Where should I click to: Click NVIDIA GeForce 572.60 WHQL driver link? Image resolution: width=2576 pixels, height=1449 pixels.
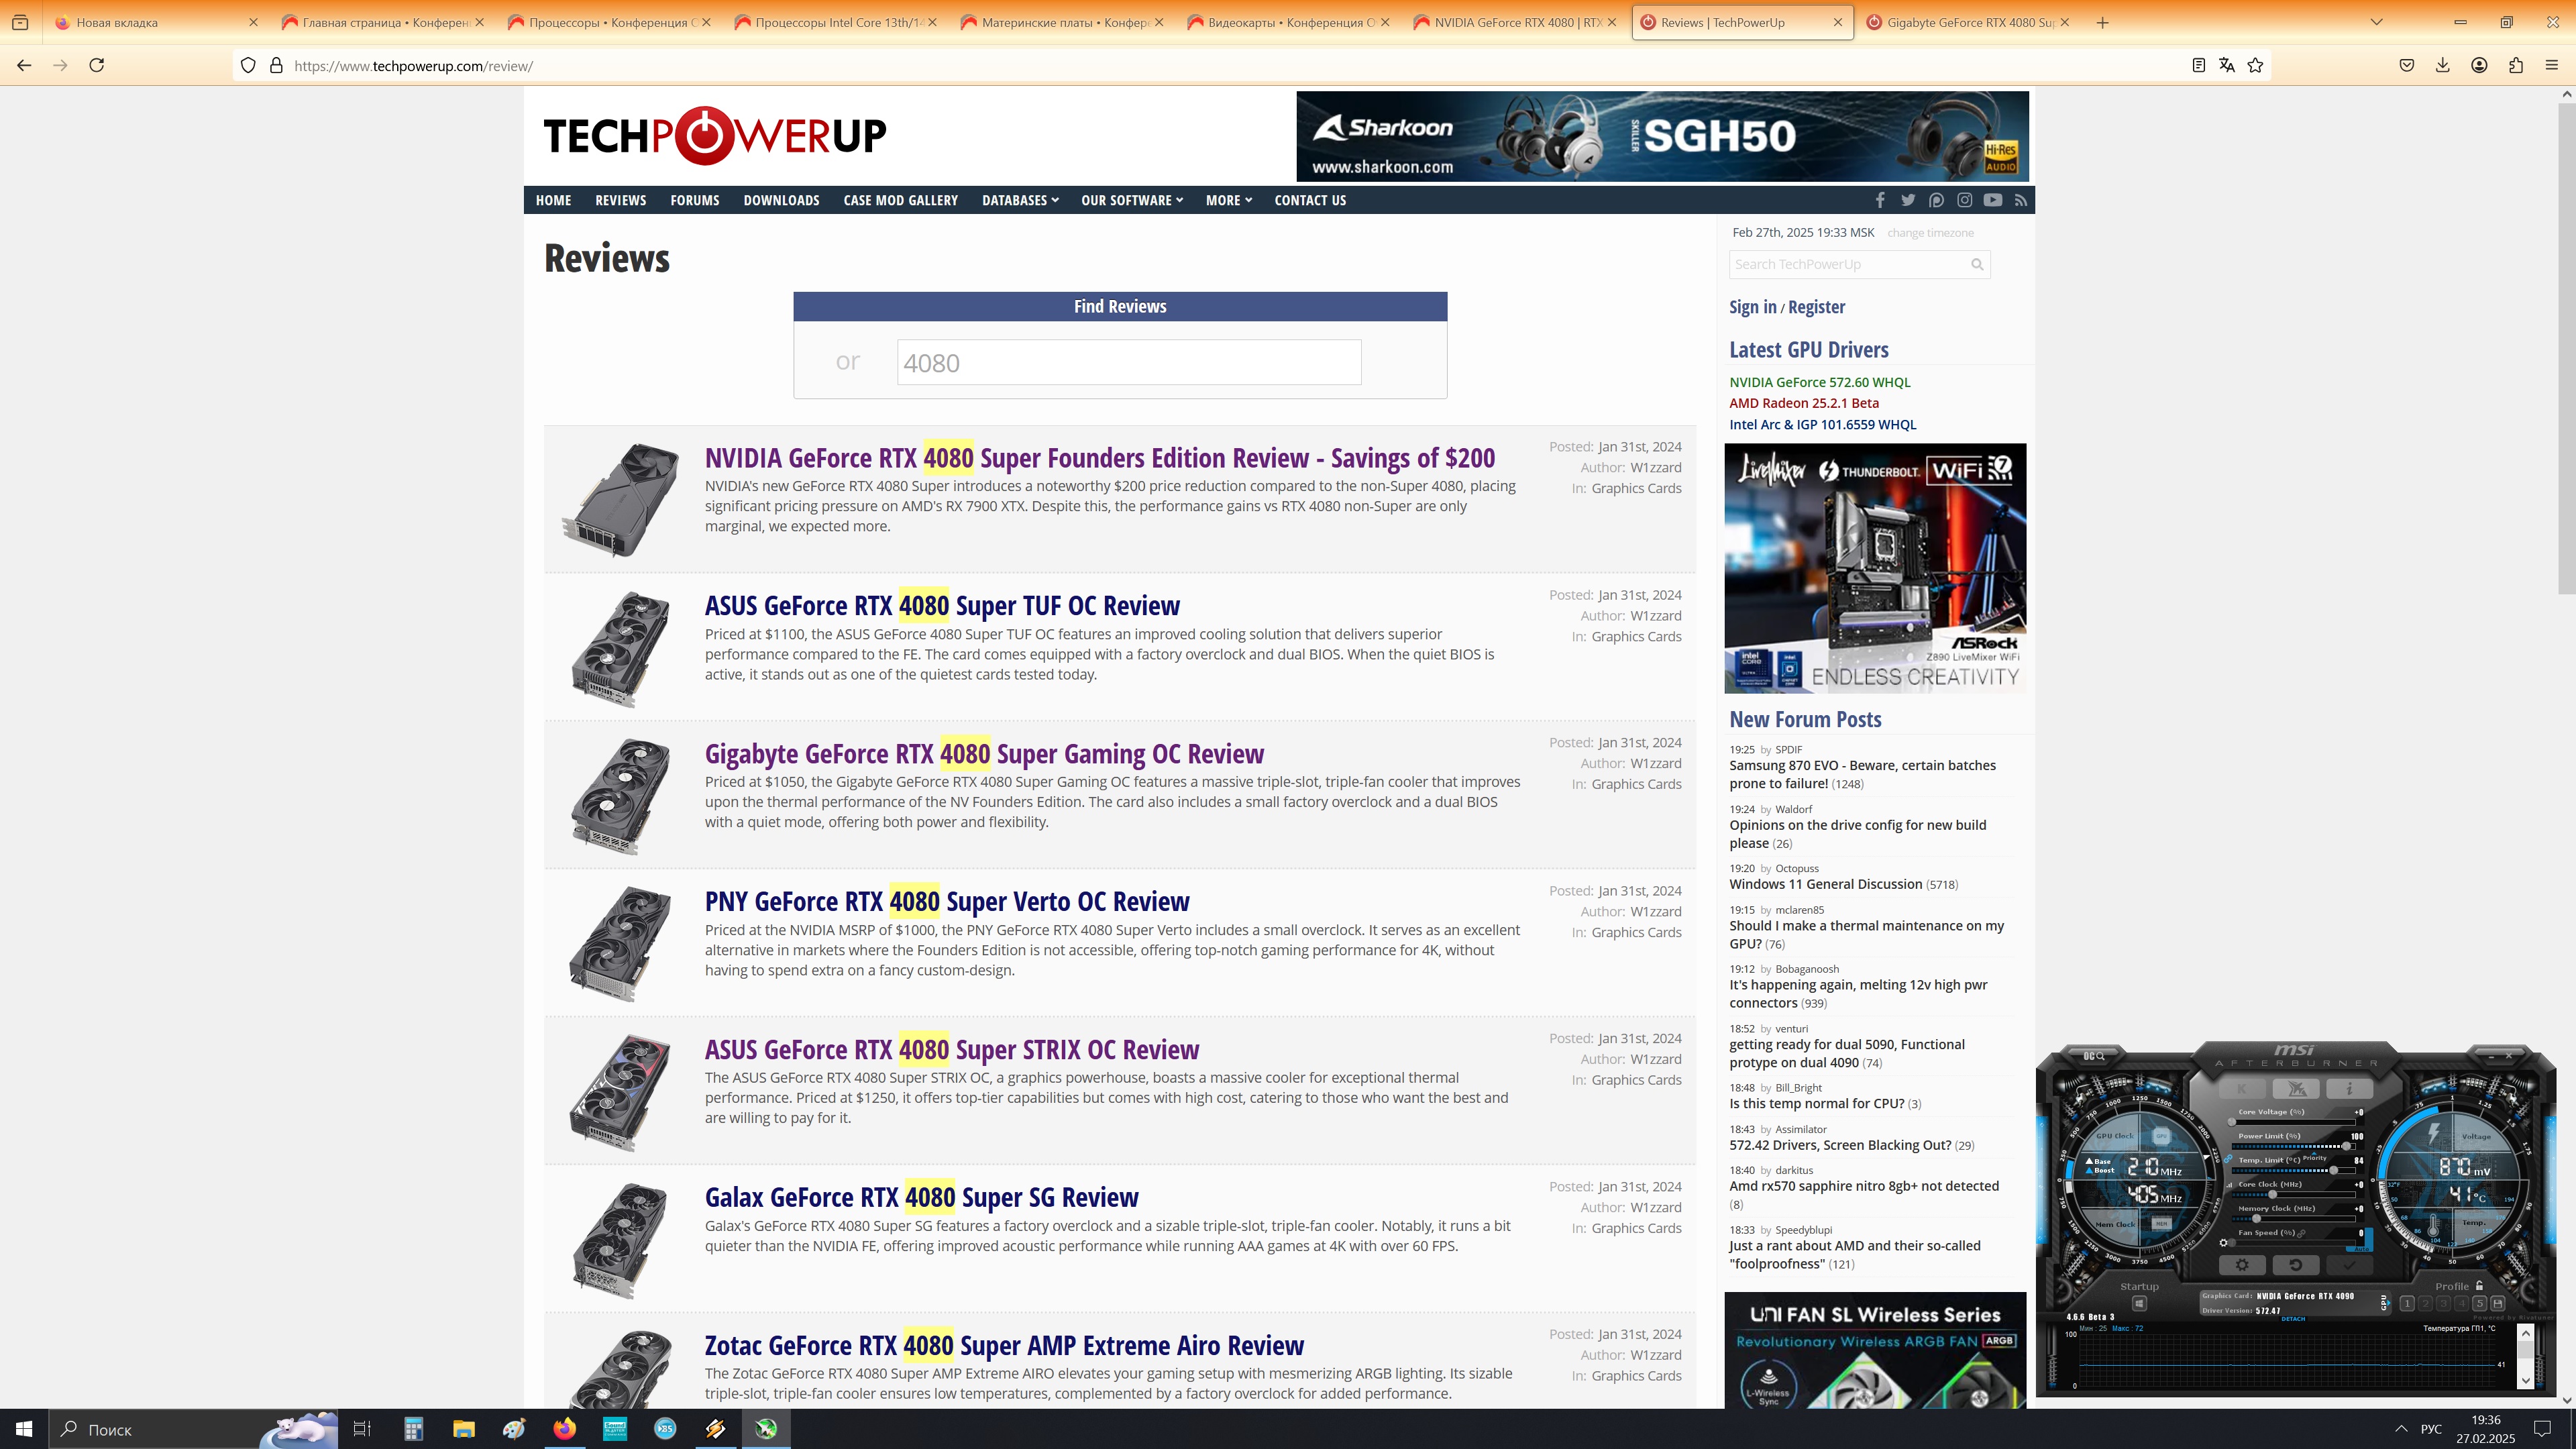coord(1819,382)
